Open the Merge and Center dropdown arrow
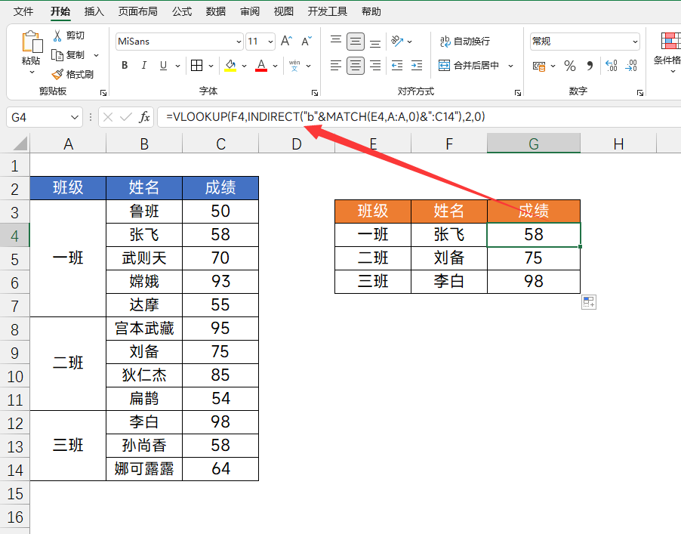681x534 pixels. click(510, 66)
